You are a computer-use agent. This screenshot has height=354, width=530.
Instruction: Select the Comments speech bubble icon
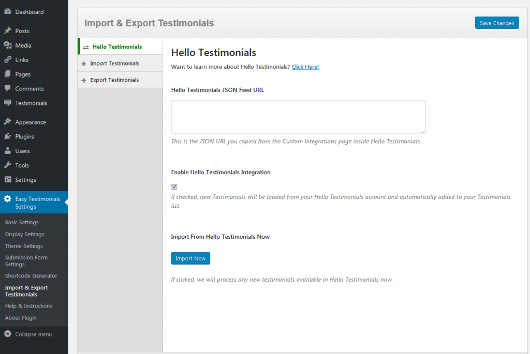tap(8, 89)
